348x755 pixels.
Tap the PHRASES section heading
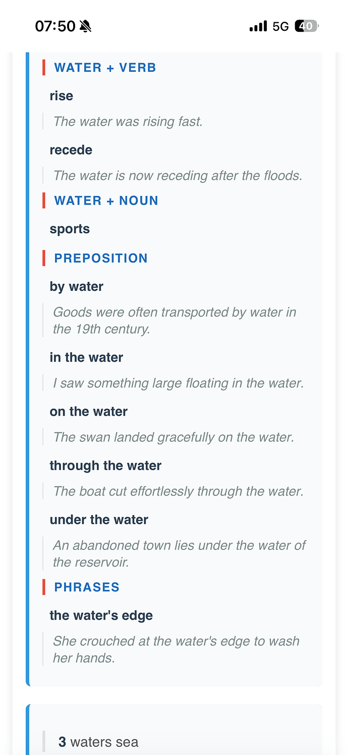point(87,587)
